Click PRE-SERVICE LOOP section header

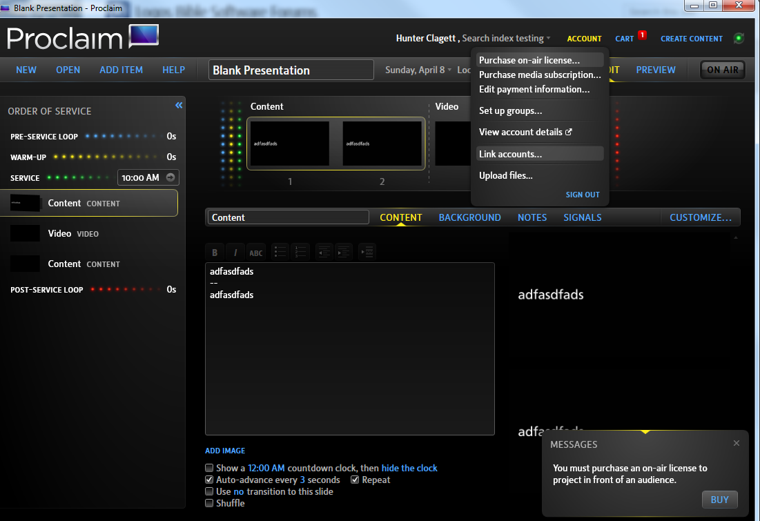pos(44,137)
